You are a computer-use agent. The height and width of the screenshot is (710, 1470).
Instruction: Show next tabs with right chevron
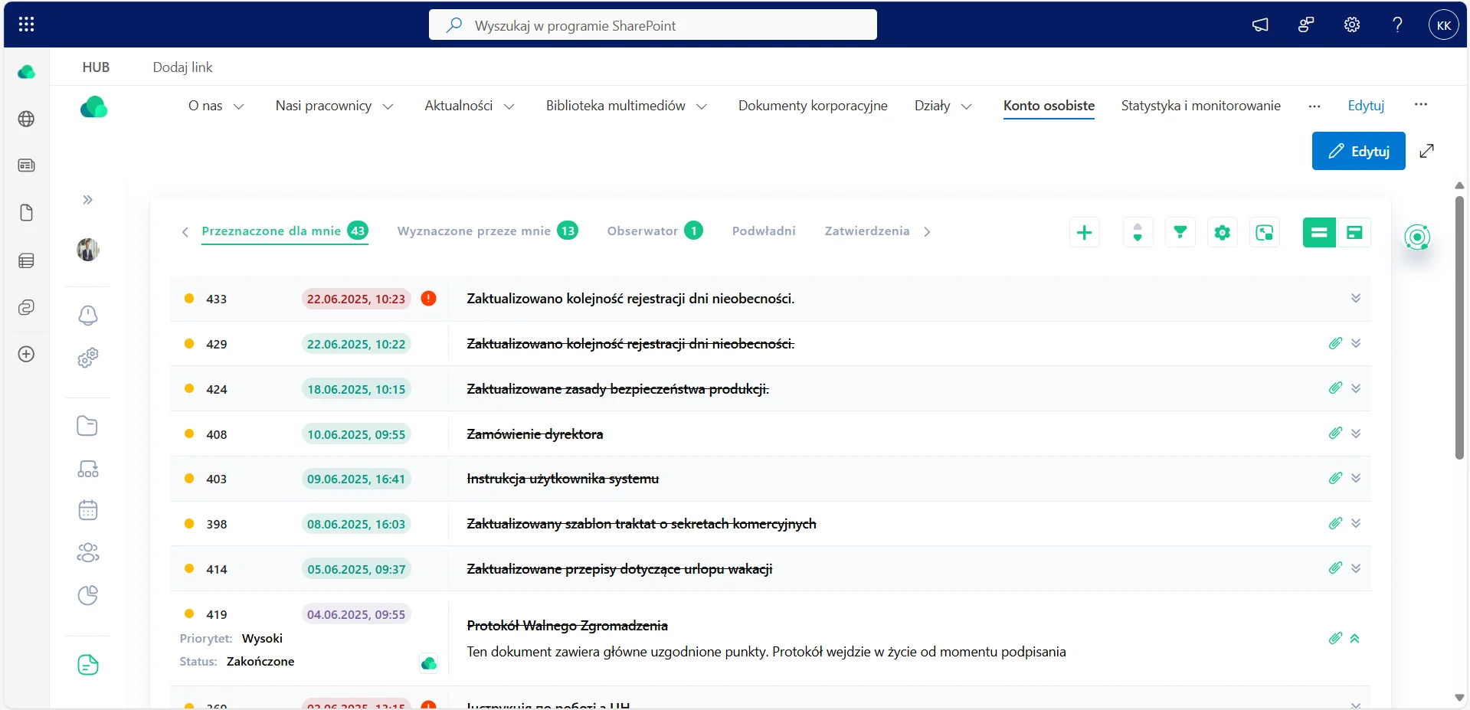(x=927, y=232)
